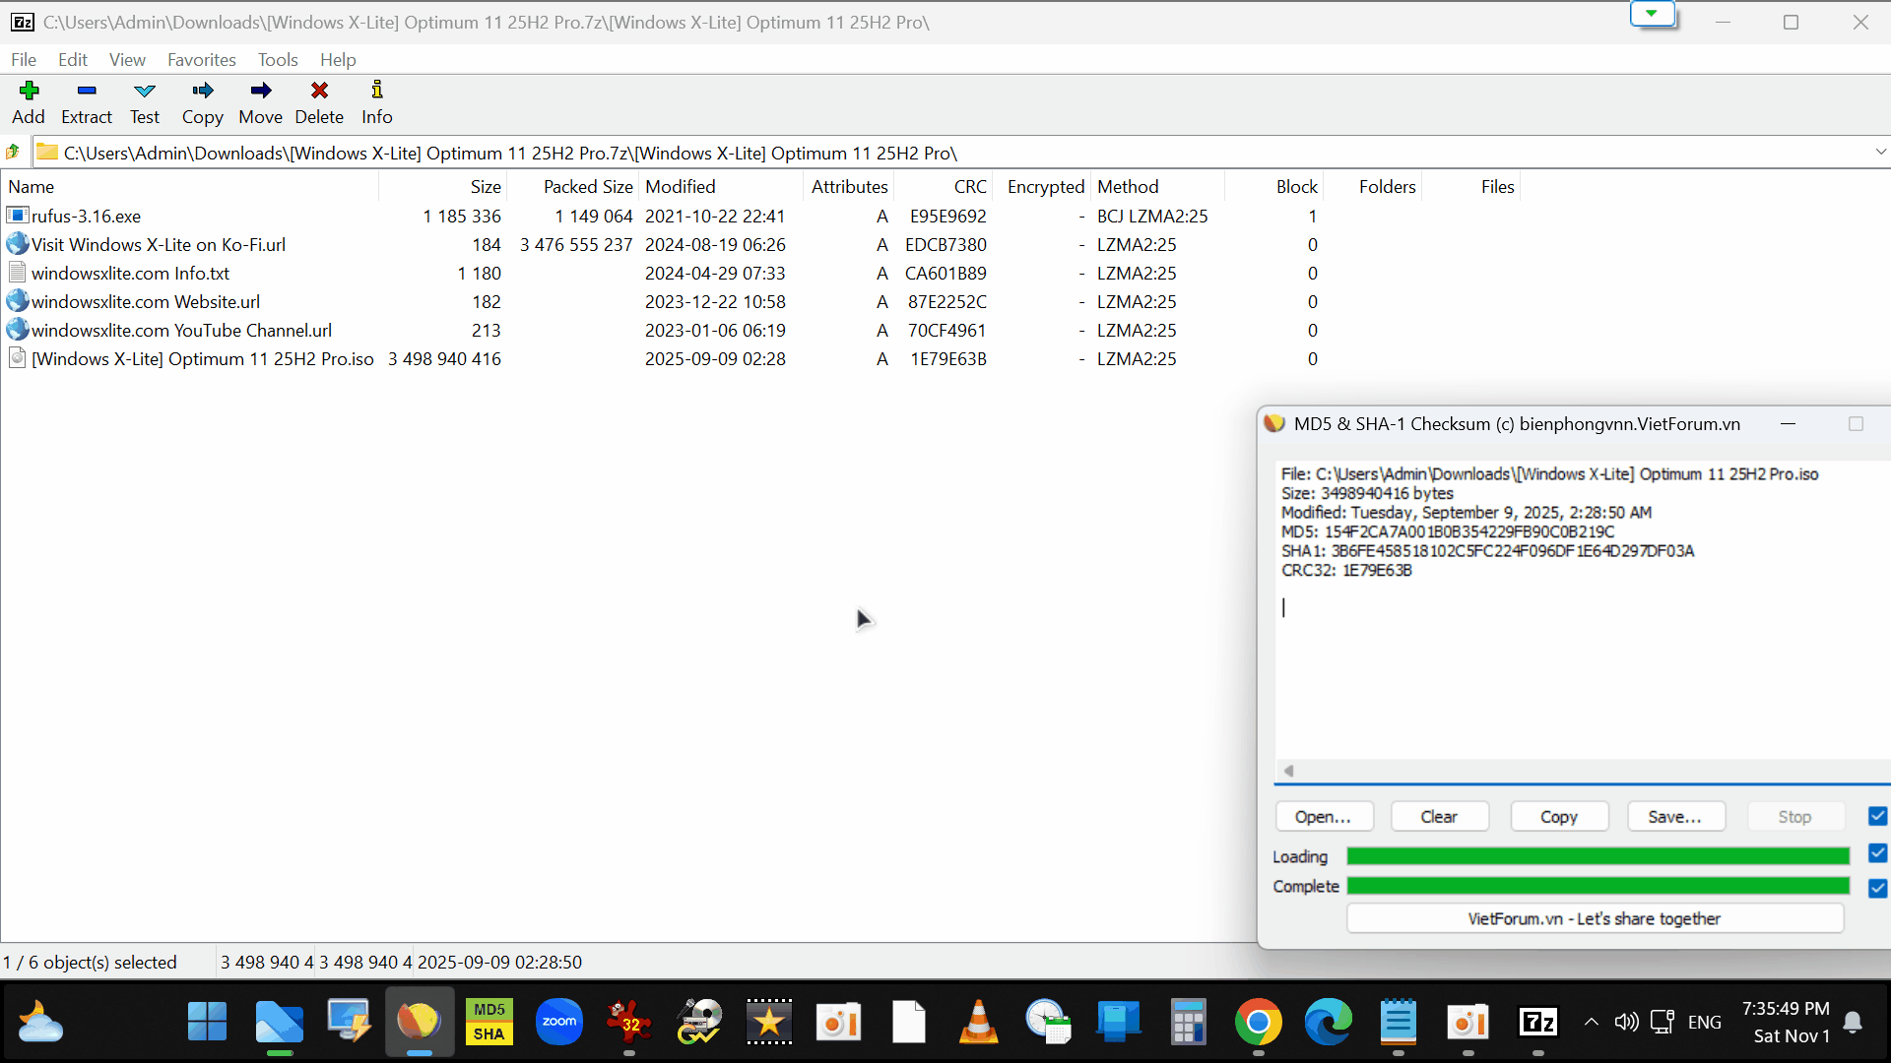Open the Favorites menu

pos(201,59)
